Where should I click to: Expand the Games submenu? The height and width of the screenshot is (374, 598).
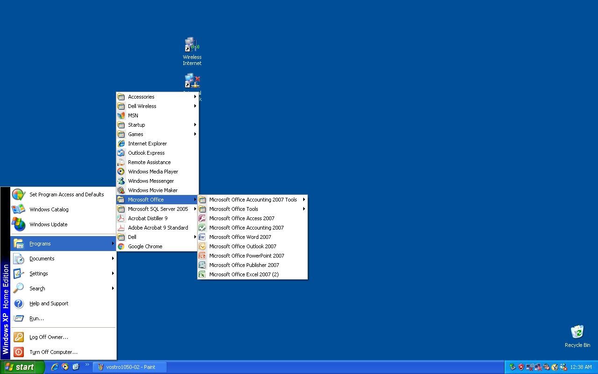tap(157, 134)
